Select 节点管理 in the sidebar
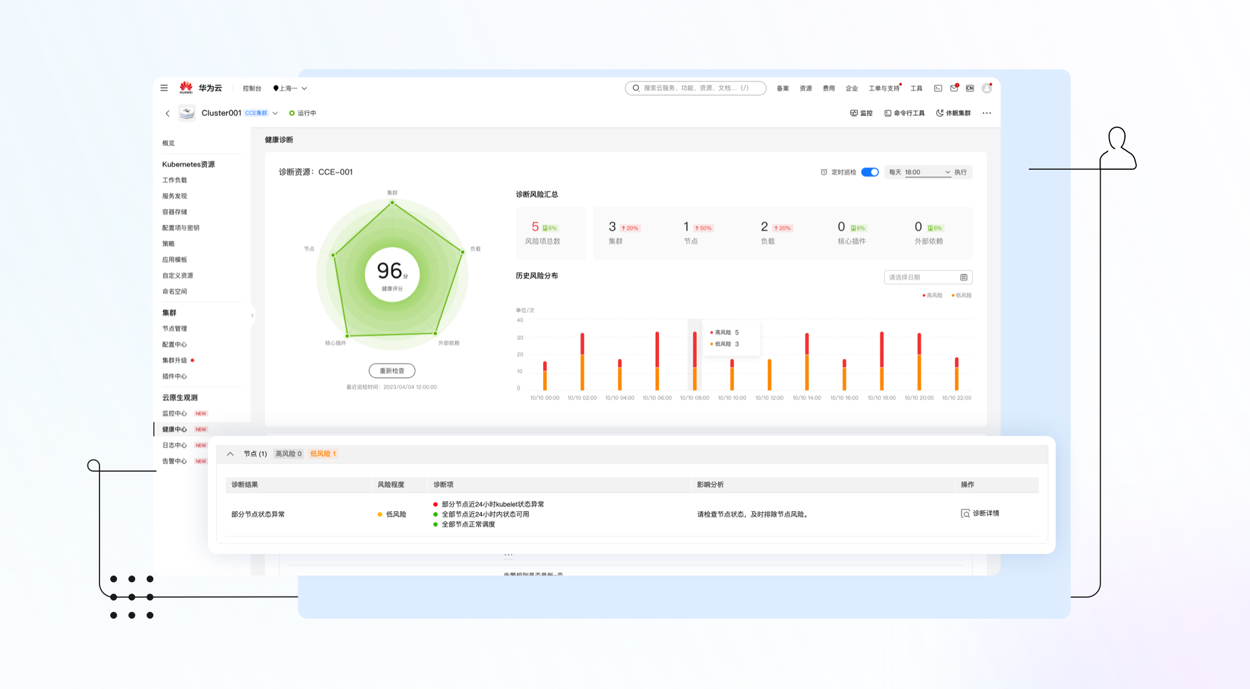 [174, 329]
